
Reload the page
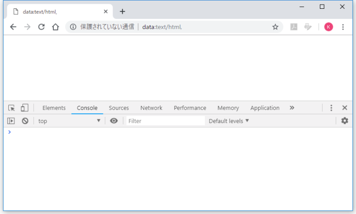(x=41, y=27)
